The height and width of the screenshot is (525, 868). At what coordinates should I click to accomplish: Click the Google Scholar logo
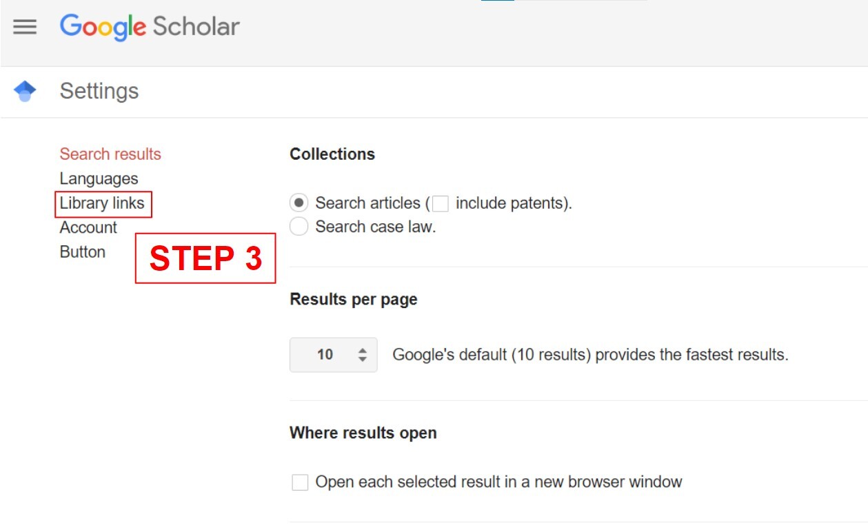point(150,27)
